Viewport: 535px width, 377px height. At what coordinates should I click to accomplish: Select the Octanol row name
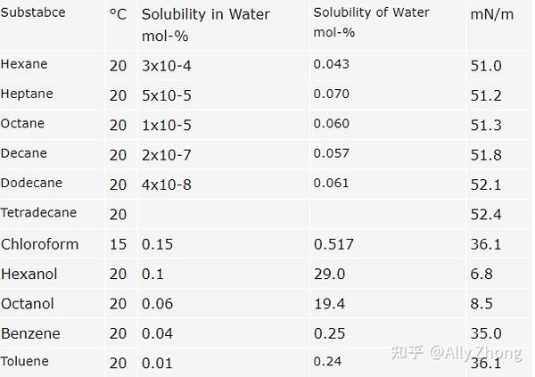click(28, 304)
